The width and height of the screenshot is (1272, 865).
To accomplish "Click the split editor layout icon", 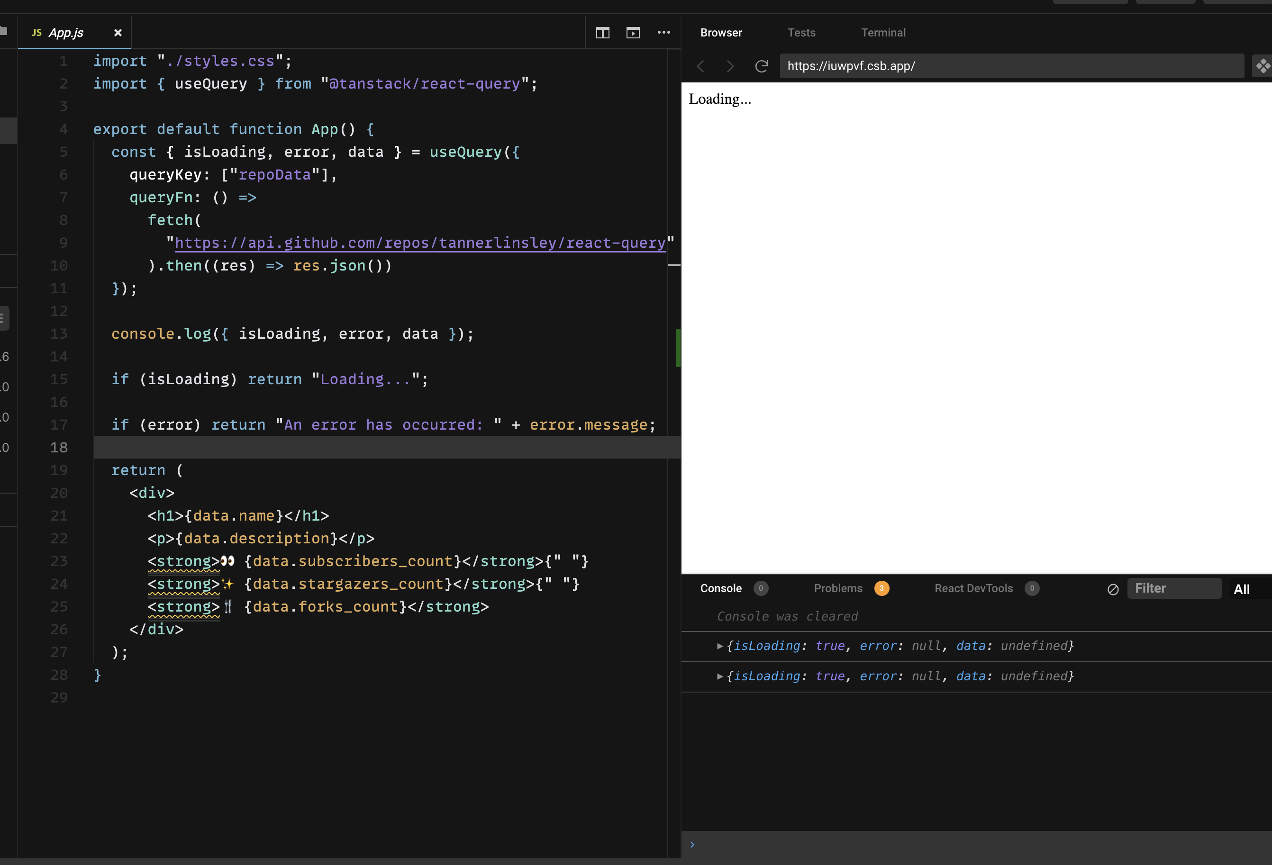I will click(603, 33).
